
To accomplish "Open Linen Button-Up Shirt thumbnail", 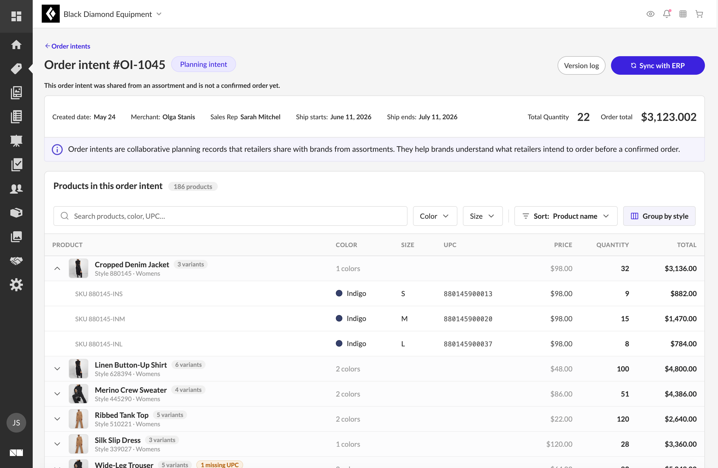I will pos(79,369).
